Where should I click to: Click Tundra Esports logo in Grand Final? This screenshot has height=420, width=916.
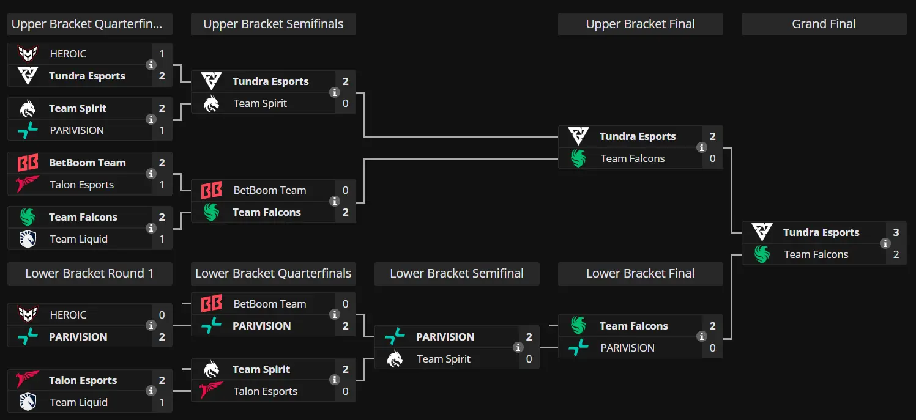[x=762, y=232]
